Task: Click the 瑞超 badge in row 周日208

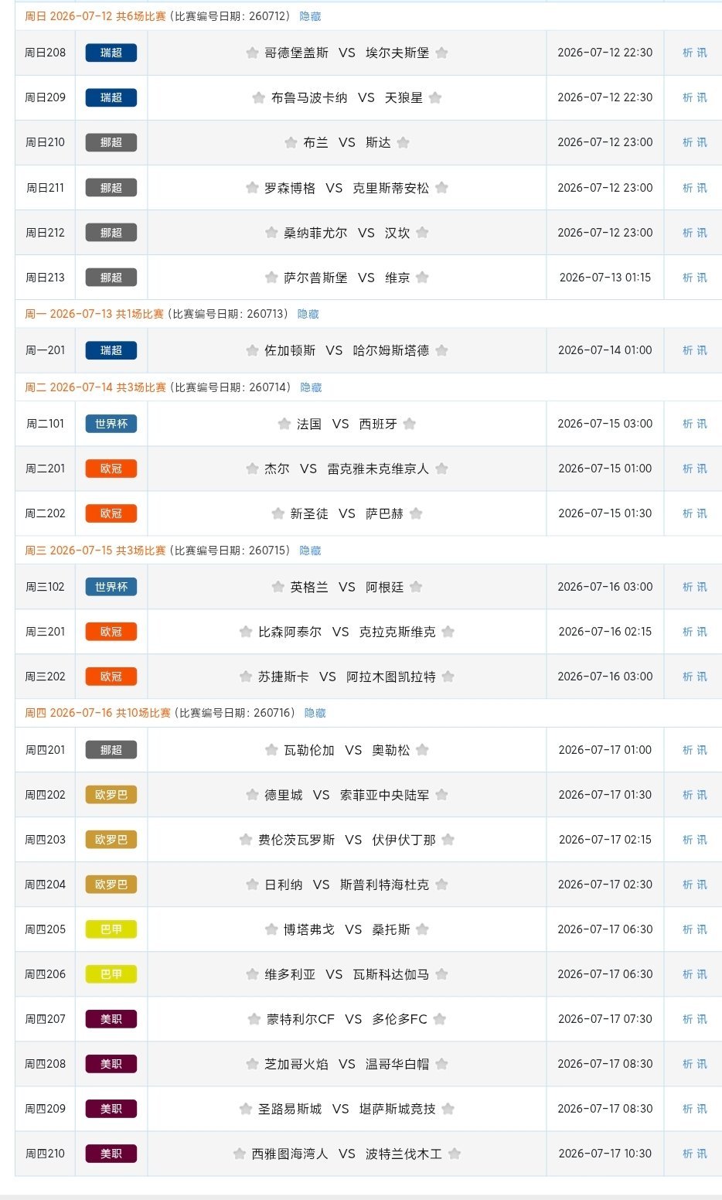Action: (111, 53)
